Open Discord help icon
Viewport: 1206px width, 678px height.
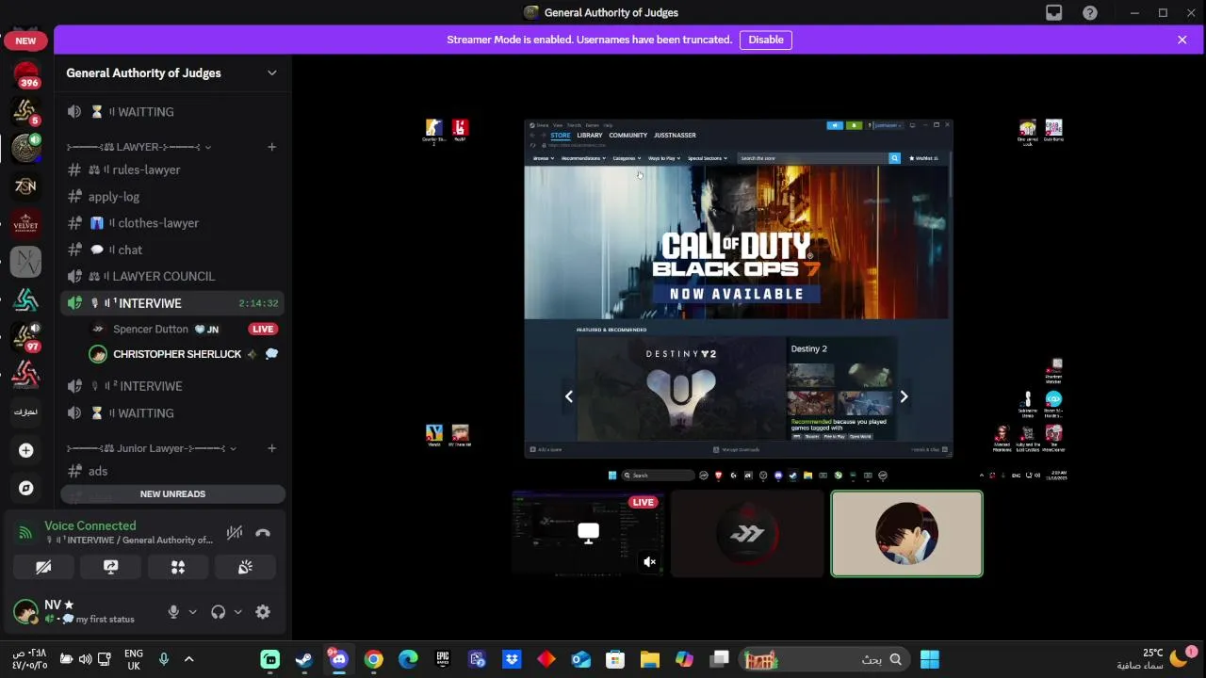tap(1090, 12)
